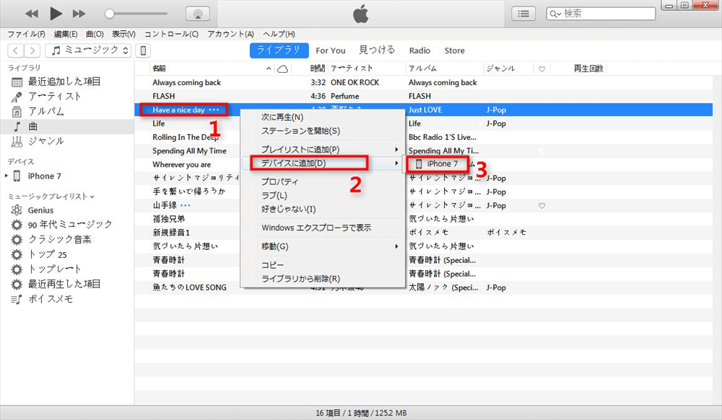The width and height of the screenshot is (722, 420).
Task: Choose iPhone 7 in the device submenu
Action: (438, 164)
